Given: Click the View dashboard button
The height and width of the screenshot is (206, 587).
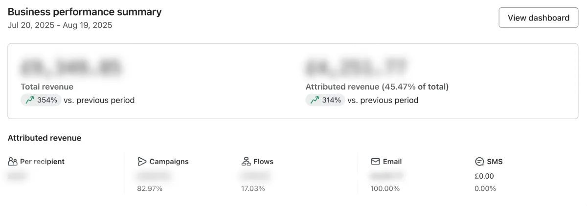Looking at the screenshot, I should (538, 18).
